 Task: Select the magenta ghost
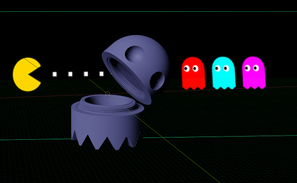click(x=254, y=72)
